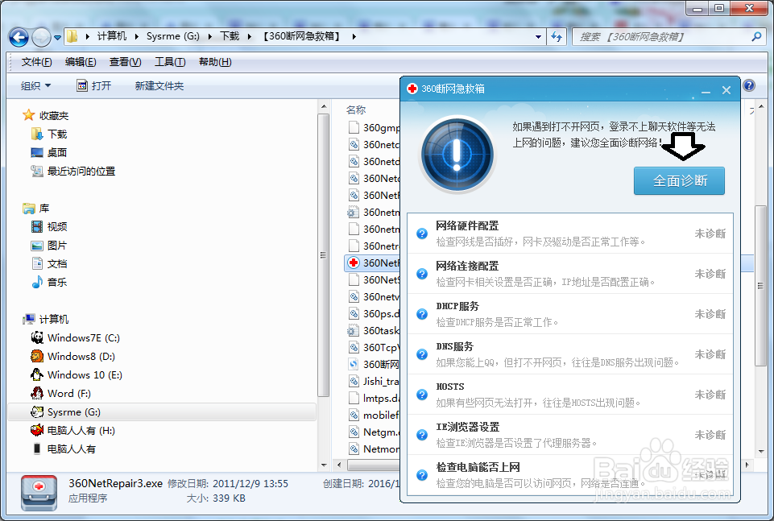Screen dimensions: 774x521
Task: Open the address bar history dropdown
Action: 537,37
